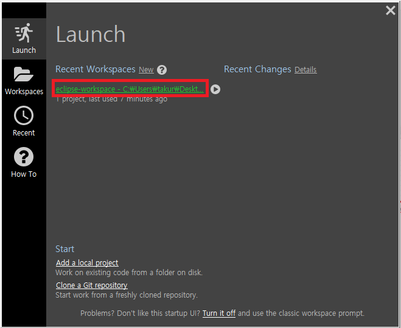The height and width of the screenshot is (328, 401).
Task: Click Add a local project
Action: (x=87, y=262)
